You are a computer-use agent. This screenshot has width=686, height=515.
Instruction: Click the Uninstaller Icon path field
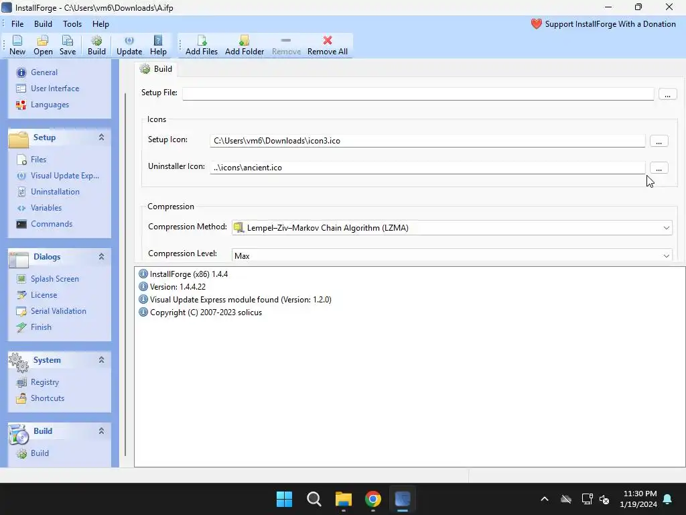click(x=427, y=168)
